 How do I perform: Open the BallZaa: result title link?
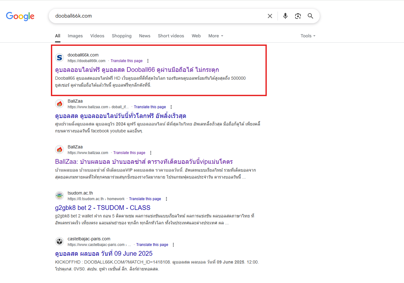click(x=144, y=162)
